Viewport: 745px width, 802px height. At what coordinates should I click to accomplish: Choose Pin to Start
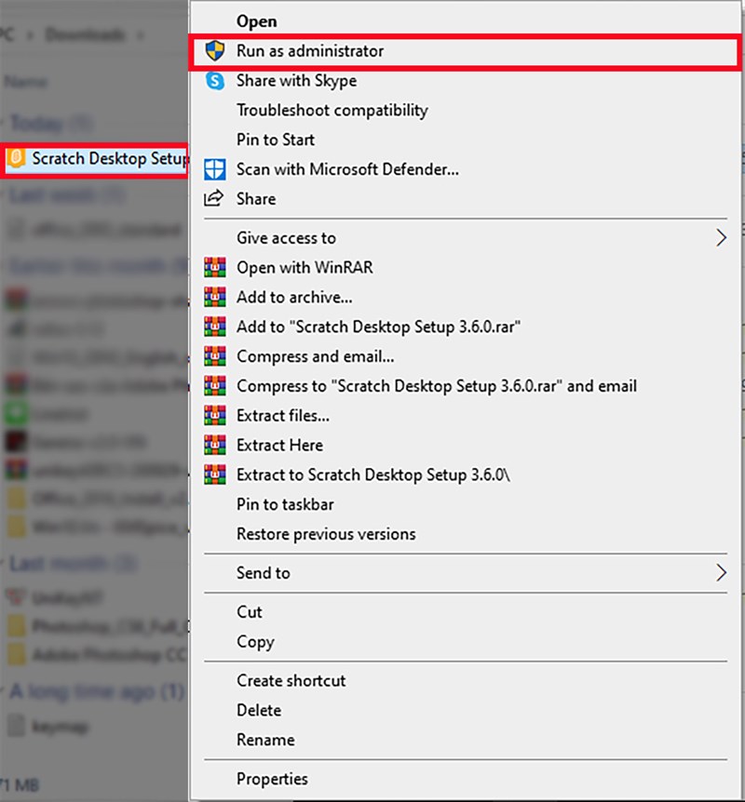(x=465, y=140)
